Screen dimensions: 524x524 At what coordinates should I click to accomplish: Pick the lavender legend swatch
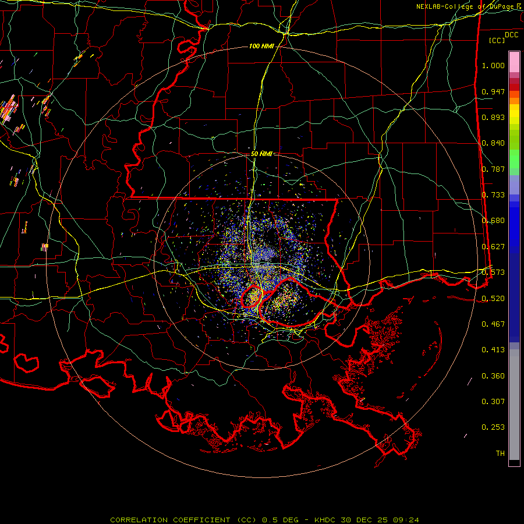pos(514,185)
